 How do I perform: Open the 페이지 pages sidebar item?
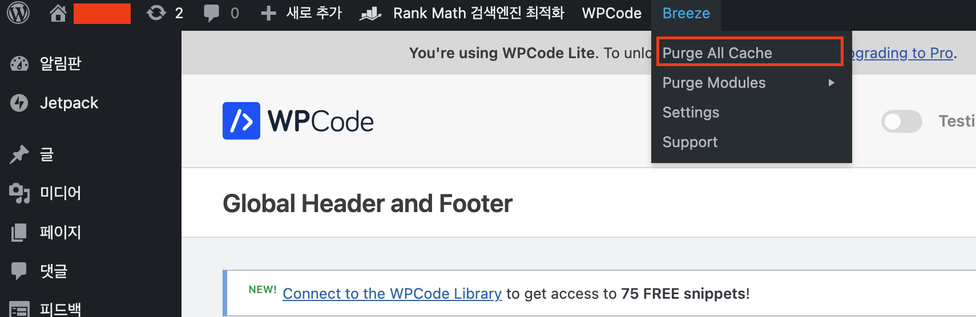[60, 232]
